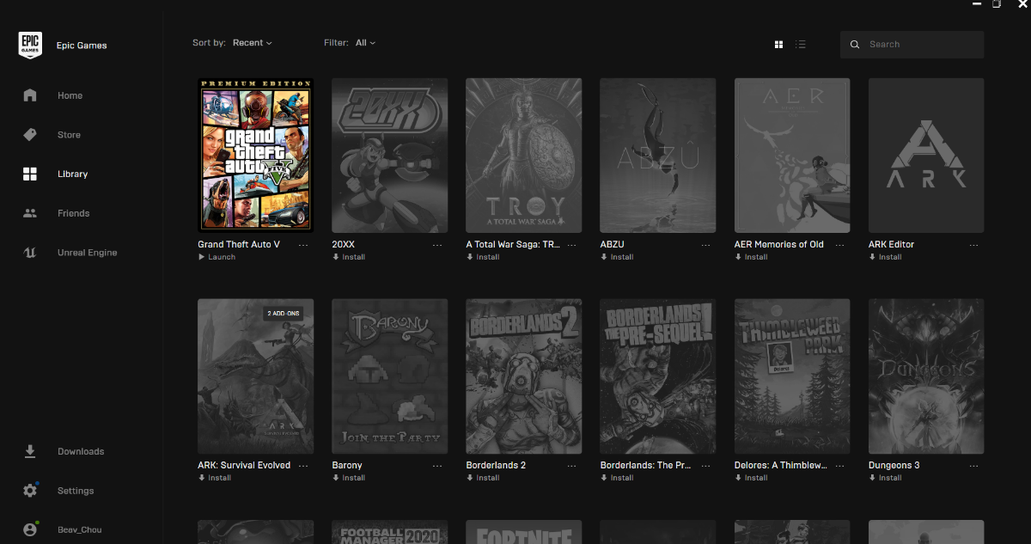Click the Thimbleweed Park cover art
This screenshot has width=1031, height=544.
(792, 376)
